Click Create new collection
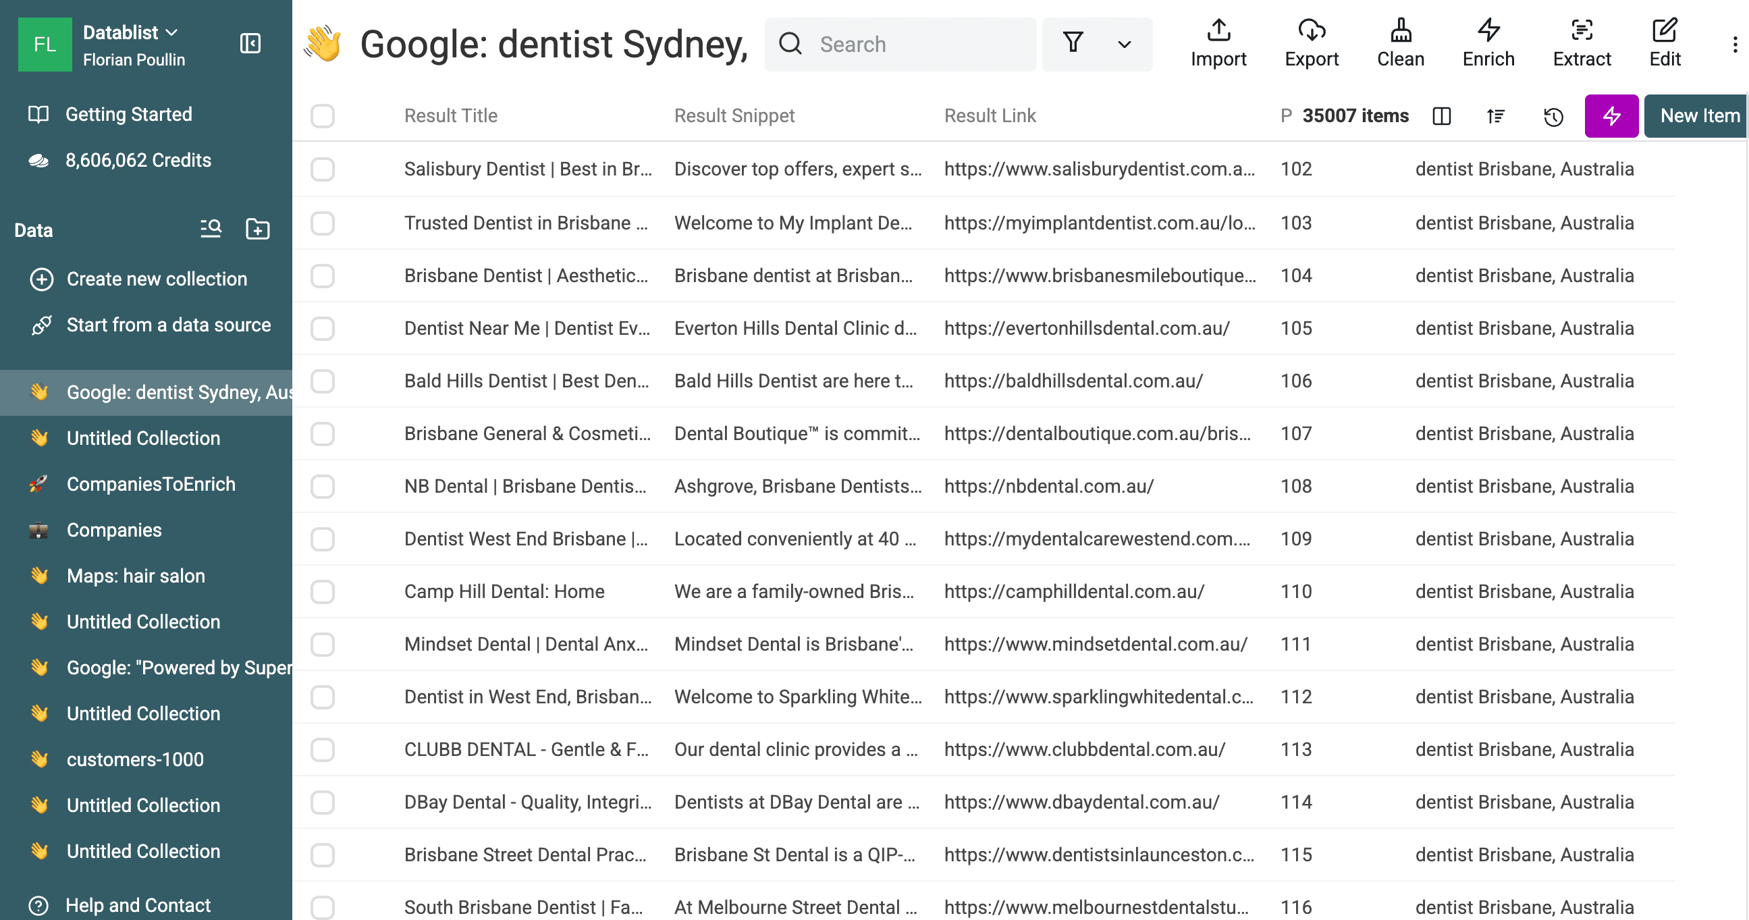The image size is (1749, 920). (157, 279)
